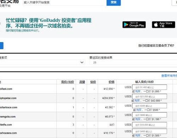Click the GoDaddy 投资者 app promo headline

coord(48,23)
